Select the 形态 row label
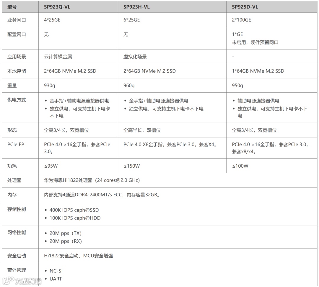Screen dimensions: 319x287 tap(12, 130)
